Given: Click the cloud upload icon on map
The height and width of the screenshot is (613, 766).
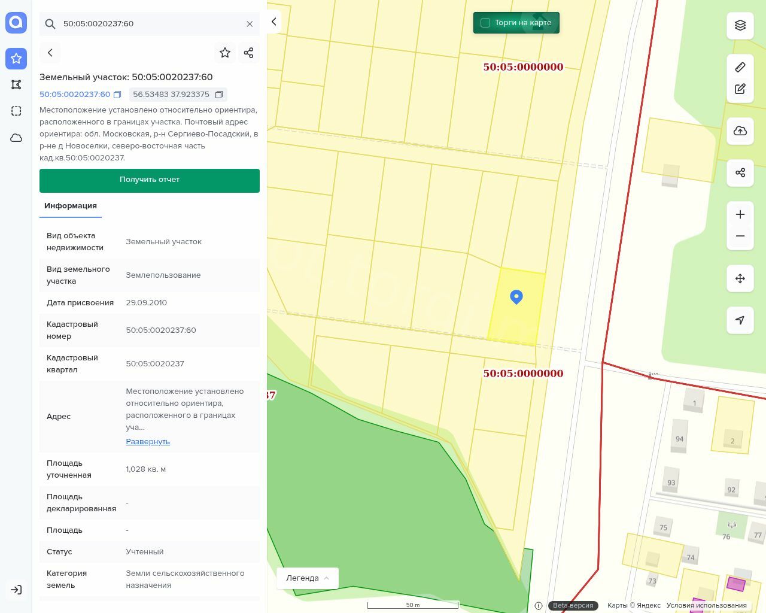Looking at the screenshot, I should click(740, 131).
